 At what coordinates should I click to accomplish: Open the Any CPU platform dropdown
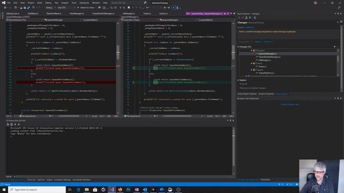pos(66,8)
